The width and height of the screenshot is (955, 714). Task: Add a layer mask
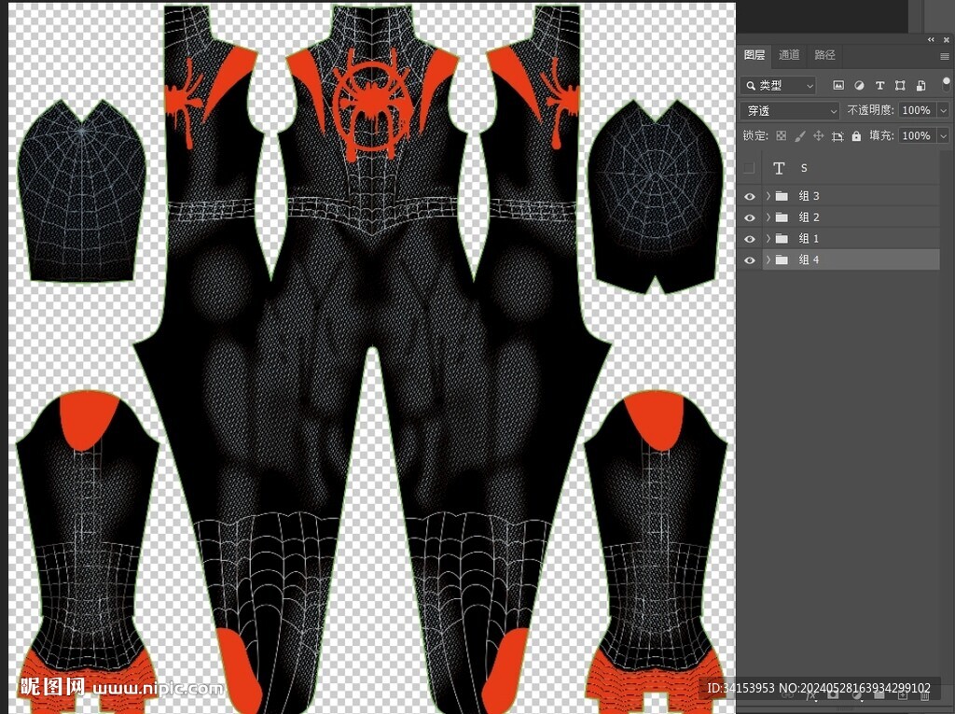833,695
